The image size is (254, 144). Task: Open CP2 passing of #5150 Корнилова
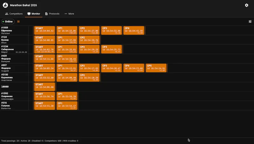89,77
